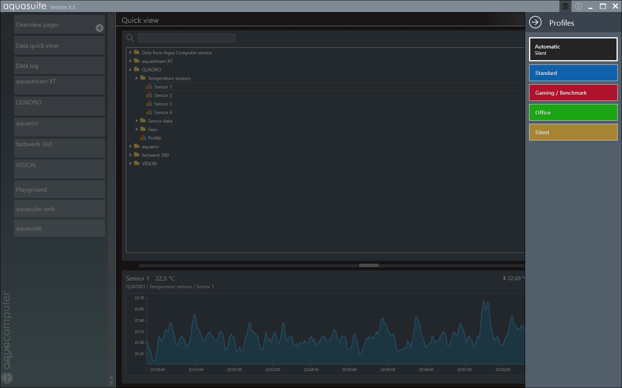Click the aquaero folder icon in tree

[x=137, y=146]
